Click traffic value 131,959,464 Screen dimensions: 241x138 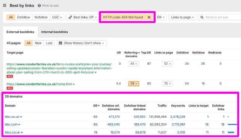[158, 117]
